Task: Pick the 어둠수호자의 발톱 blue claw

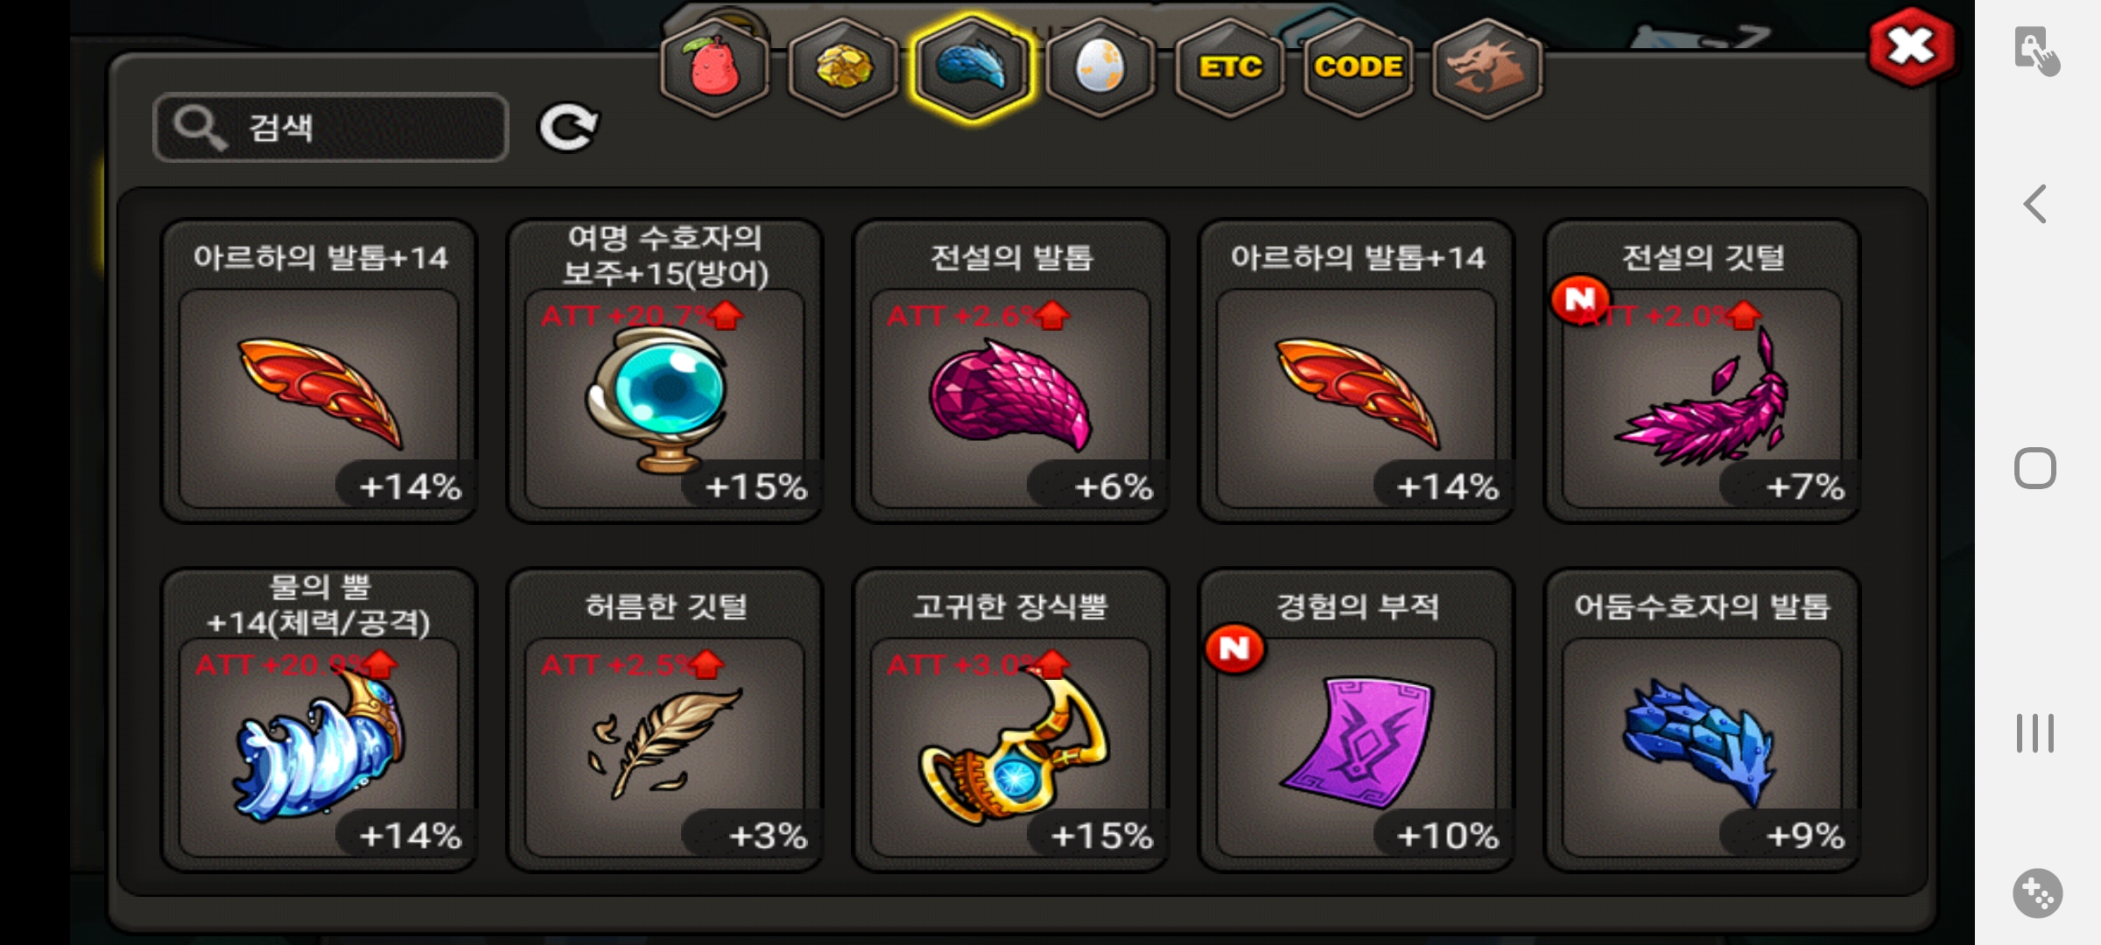Action: point(1703,721)
